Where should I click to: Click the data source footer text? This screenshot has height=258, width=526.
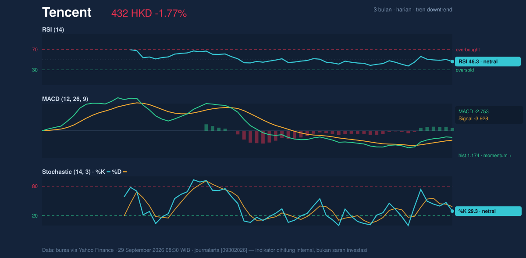point(204,250)
